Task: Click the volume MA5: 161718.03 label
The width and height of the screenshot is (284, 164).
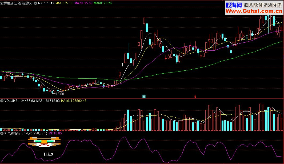Action: [48, 101]
